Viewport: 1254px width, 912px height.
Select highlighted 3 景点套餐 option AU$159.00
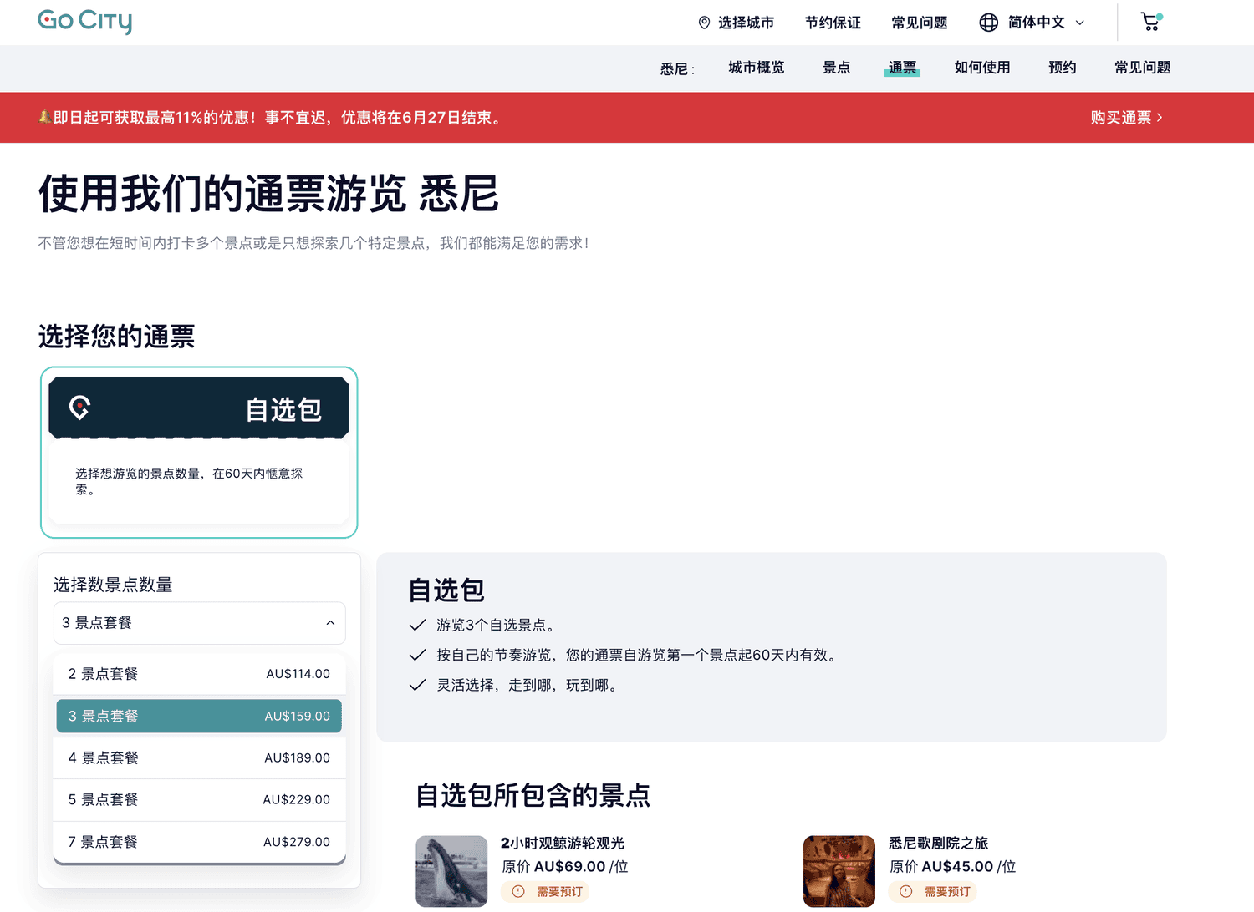coord(199,716)
